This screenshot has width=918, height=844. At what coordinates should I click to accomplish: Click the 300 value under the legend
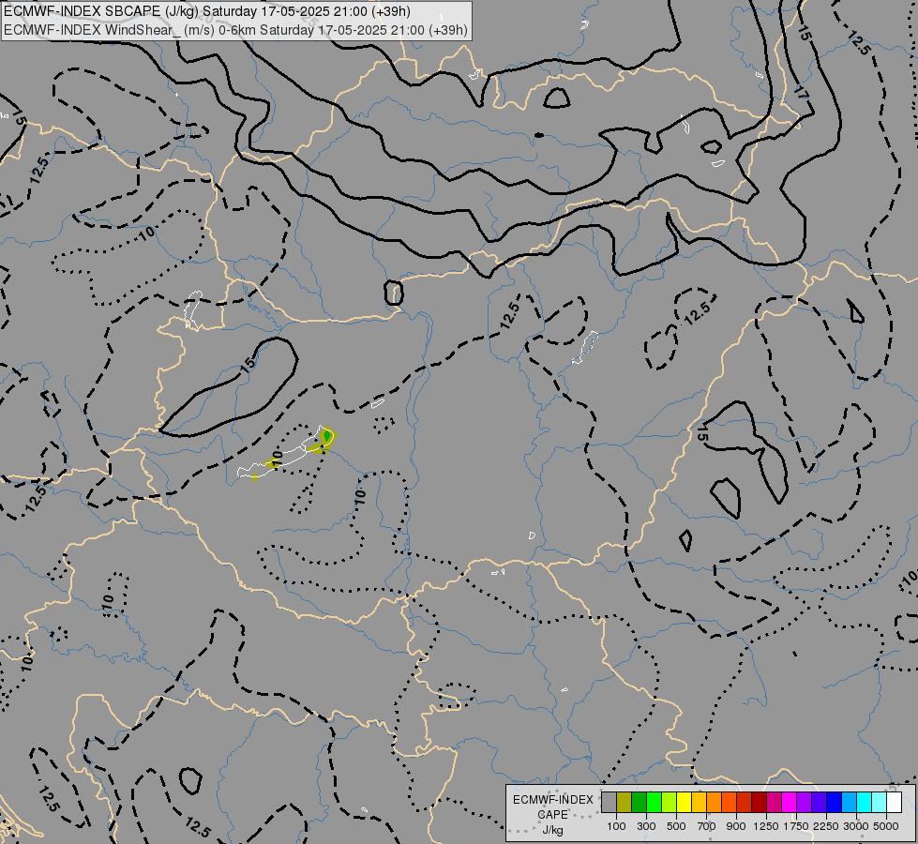tap(646, 826)
